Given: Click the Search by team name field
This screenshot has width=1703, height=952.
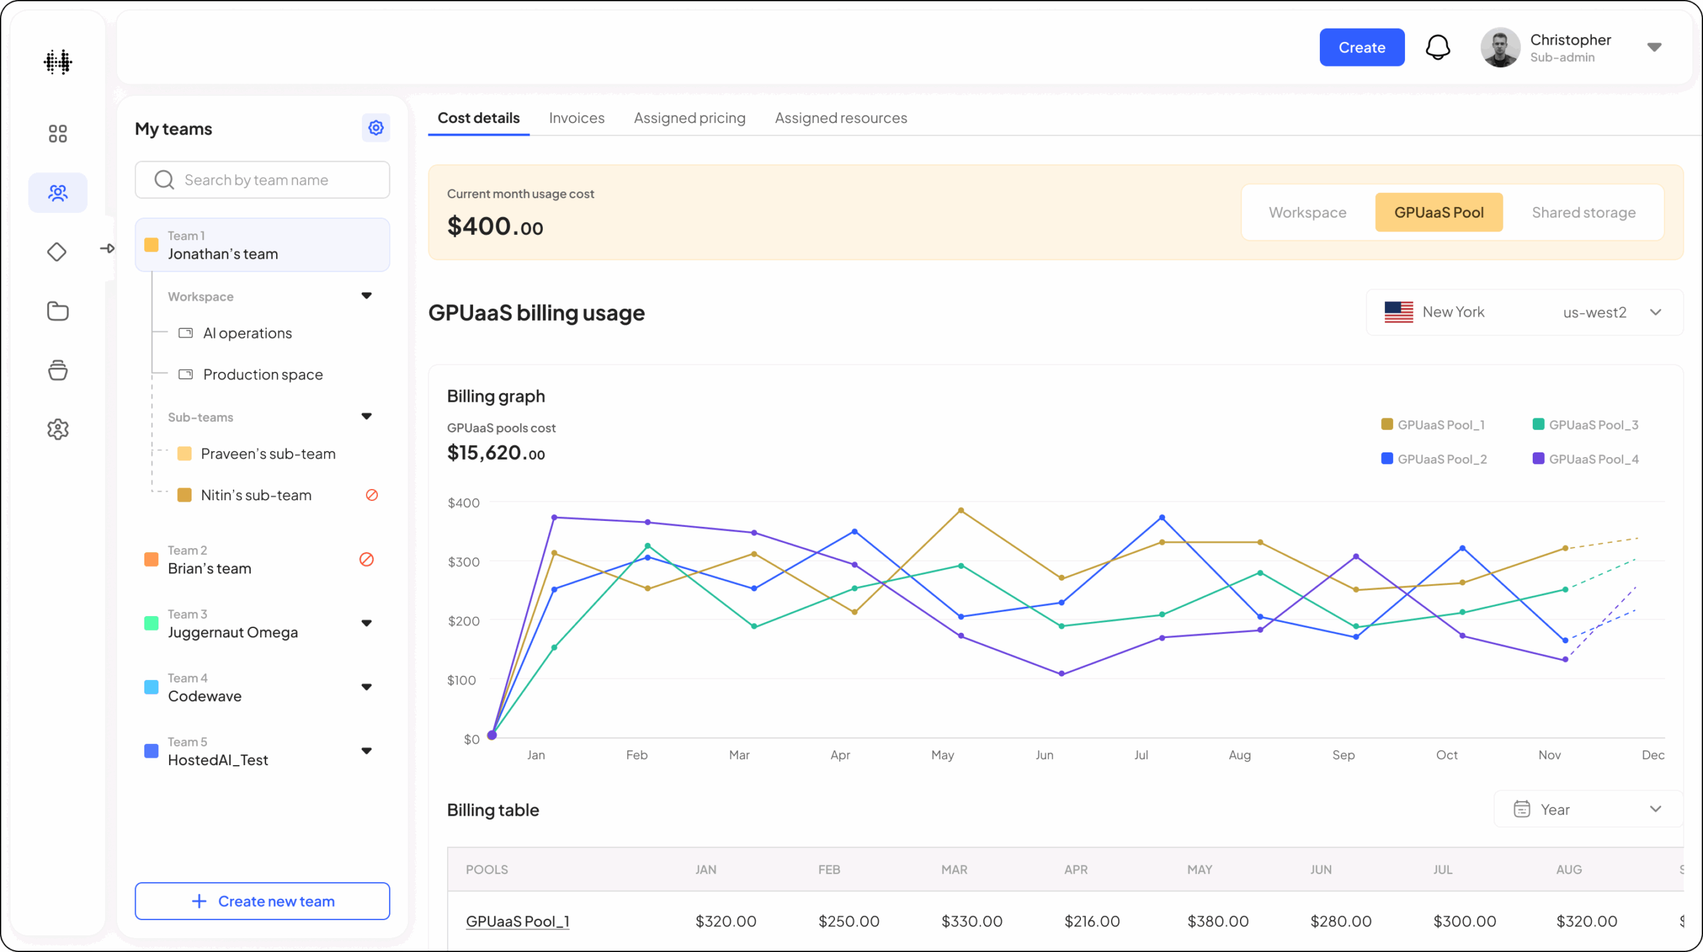Looking at the screenshot, I should tap(262, 180).
